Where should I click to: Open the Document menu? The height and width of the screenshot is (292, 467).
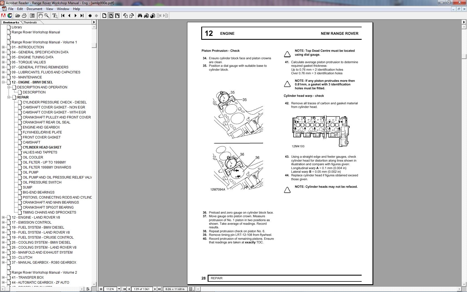(x=34, y=9)
